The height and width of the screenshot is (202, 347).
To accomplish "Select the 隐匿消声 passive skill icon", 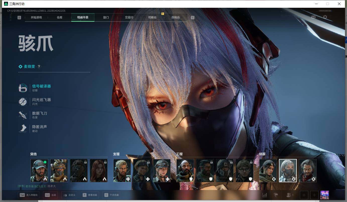I will point(23,128).
